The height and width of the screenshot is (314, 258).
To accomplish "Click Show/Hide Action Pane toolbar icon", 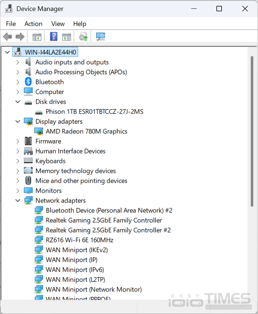I will (x=66, y=37).
